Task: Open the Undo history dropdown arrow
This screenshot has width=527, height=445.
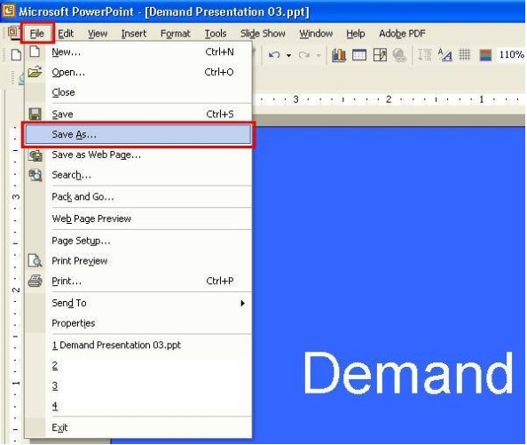Action: click(x=288, y=55)
